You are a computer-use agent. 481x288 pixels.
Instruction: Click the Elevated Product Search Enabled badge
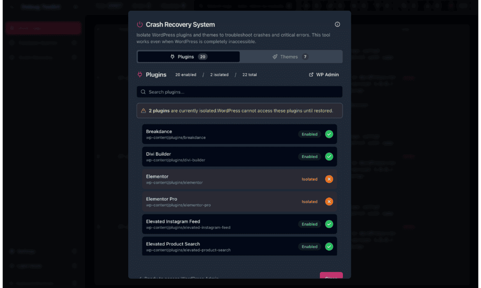(310, 247)
